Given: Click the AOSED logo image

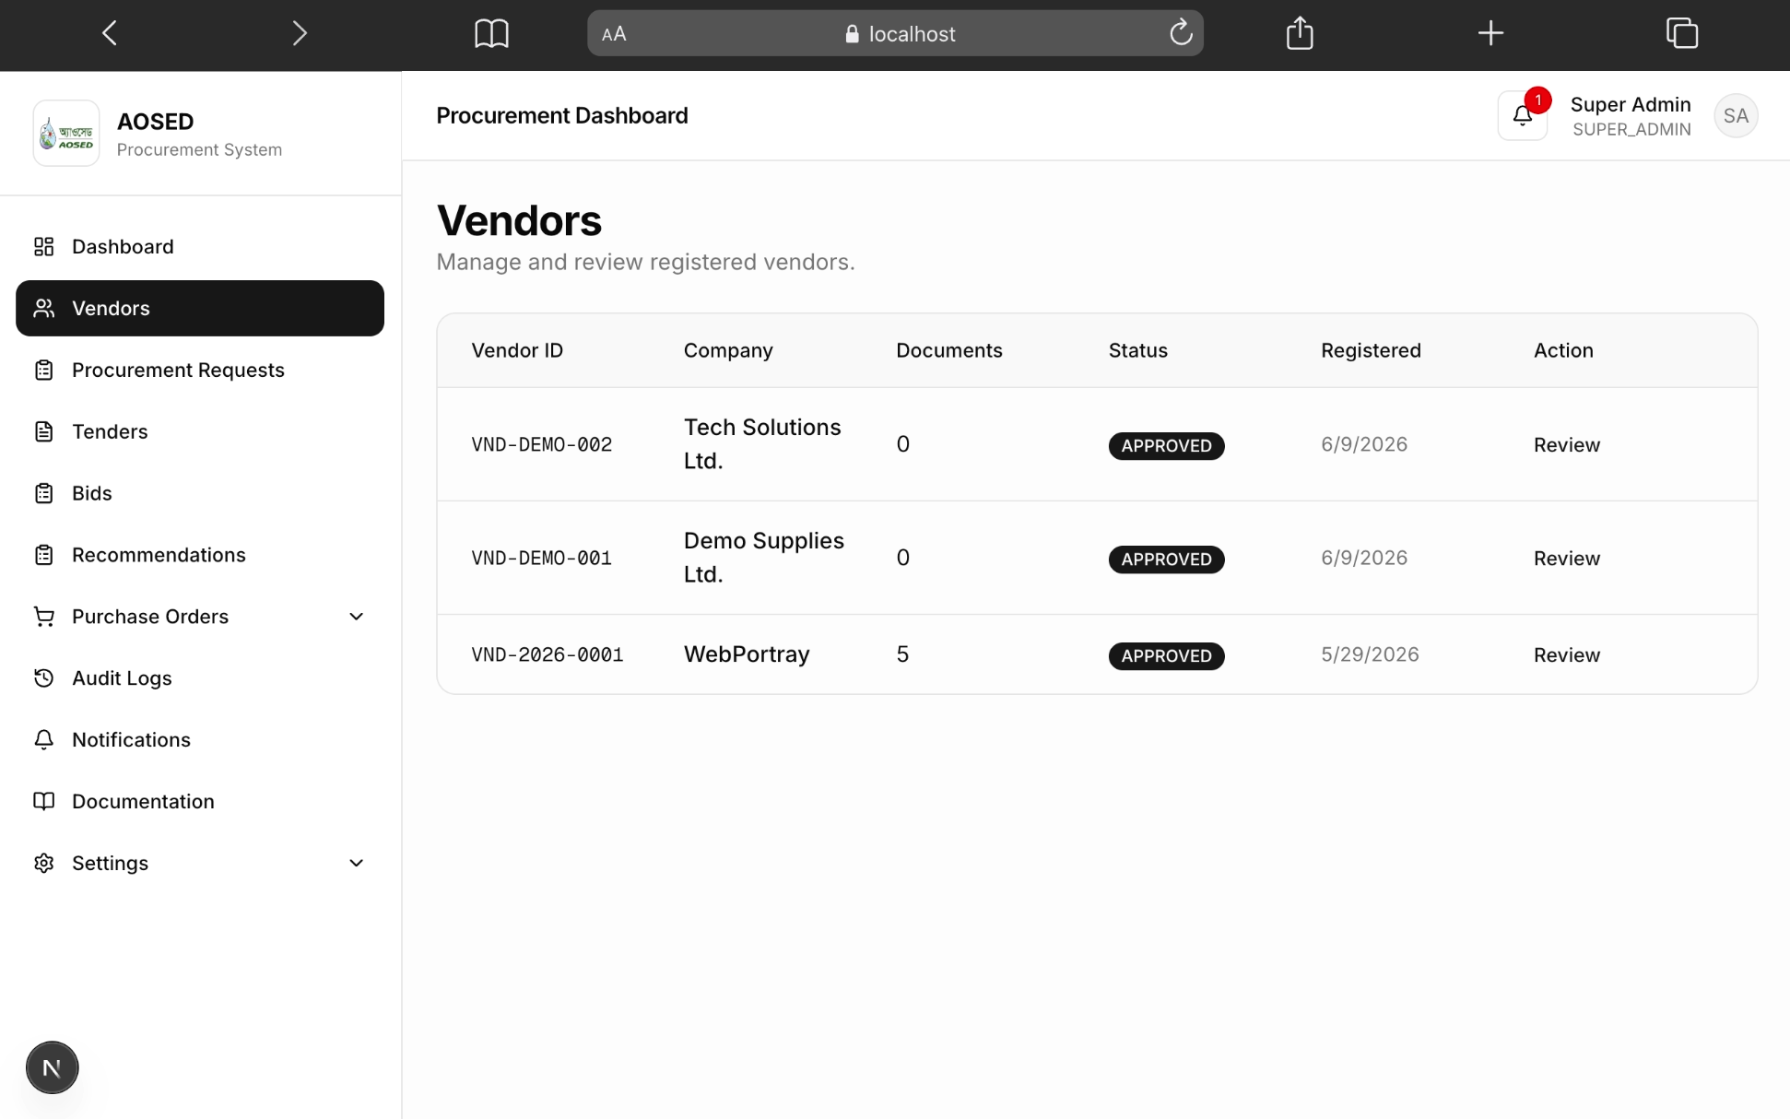Looking at the screenshot, I should [x=66, y=134].
